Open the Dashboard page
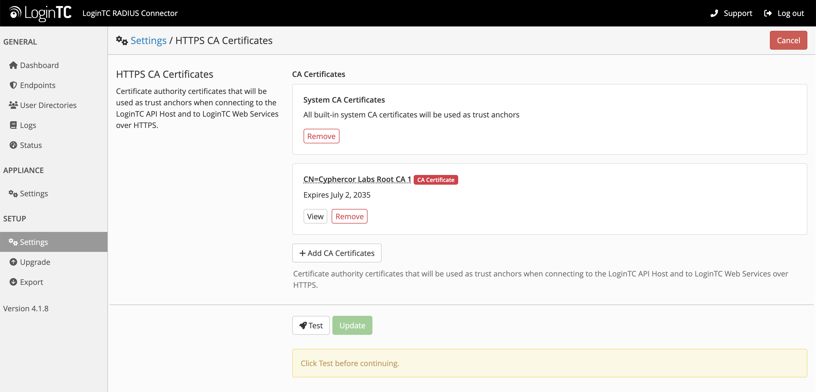The width and height of the screenshot is (816, 392). tap(54, 65)
